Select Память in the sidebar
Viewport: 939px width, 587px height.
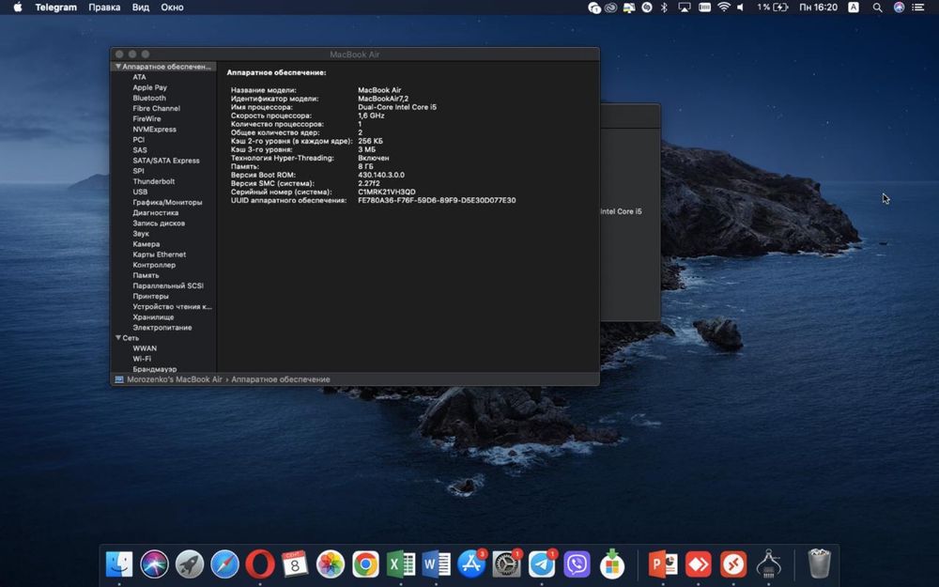point(146,275)
